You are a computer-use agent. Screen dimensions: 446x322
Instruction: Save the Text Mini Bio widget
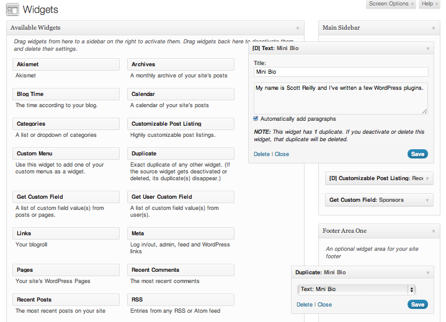(x=417, y=154)
